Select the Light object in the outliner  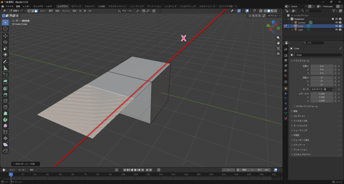point(300,30)
